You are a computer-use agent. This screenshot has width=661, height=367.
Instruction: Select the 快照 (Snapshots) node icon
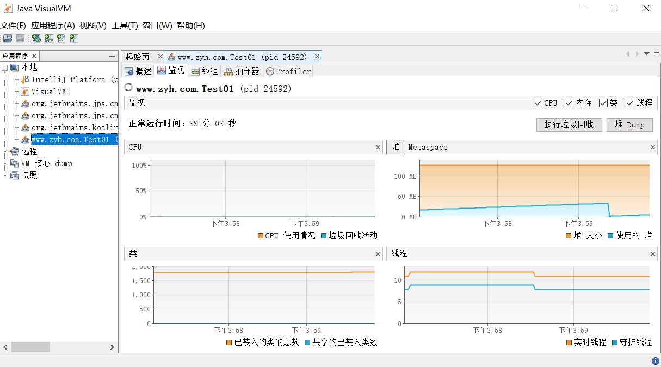click(15, 175)
